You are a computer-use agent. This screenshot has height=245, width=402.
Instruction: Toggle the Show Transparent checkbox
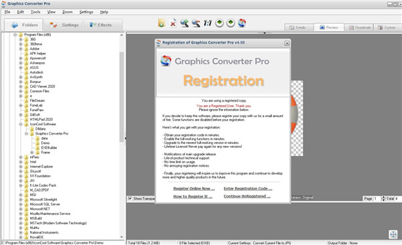click(130, 198)
